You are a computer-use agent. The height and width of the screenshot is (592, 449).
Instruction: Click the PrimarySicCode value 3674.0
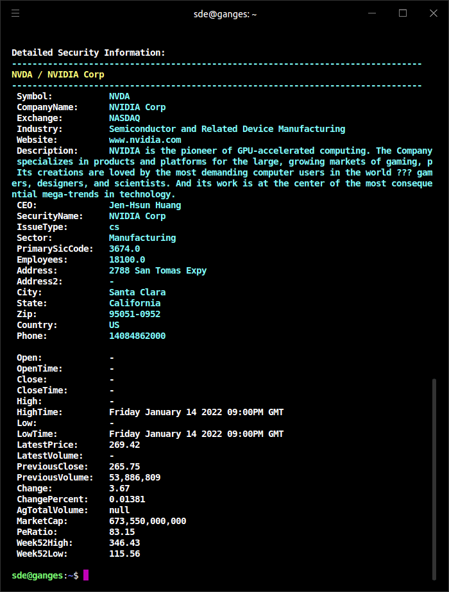click(x=124, y=249)
